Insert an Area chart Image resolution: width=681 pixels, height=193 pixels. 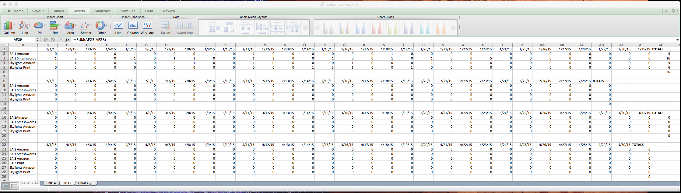[70, 27]
